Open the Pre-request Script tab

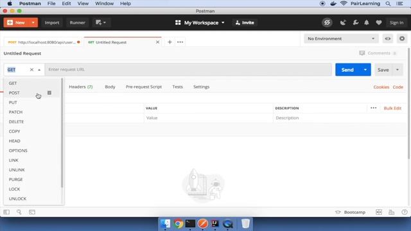pos(144,87)
